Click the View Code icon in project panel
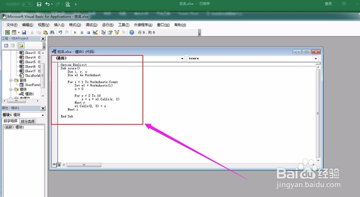The height and width of the screenshot is (197, 360). (x=6, y=46)
